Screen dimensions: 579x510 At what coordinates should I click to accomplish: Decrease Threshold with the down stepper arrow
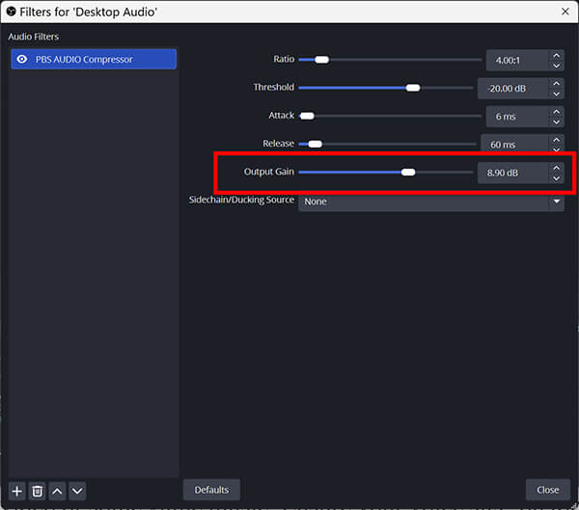pyautogui.click(x=557, y=94)
